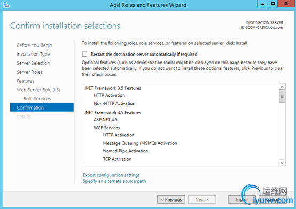Select the Server Selection step

(33, 63)
